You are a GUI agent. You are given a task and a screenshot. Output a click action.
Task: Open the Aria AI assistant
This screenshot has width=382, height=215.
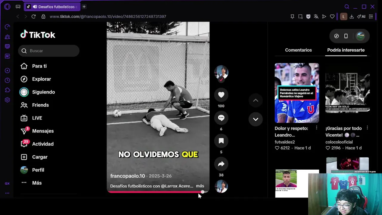[361, 16]
